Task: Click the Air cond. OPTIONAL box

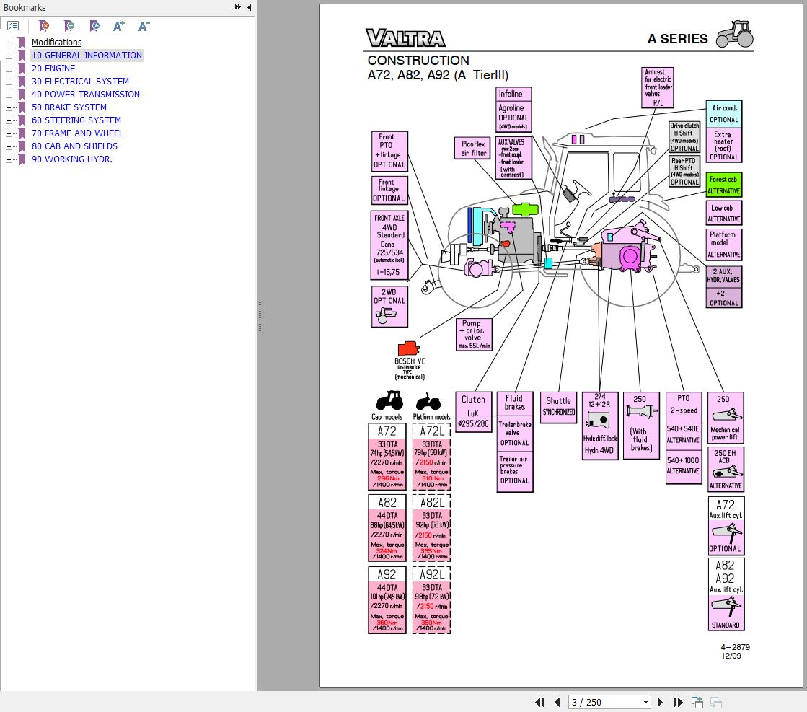Action: coord(723,114)
